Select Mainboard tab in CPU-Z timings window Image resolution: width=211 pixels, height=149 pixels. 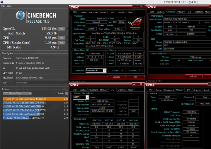pyautogui.click(x=169, y=90)
